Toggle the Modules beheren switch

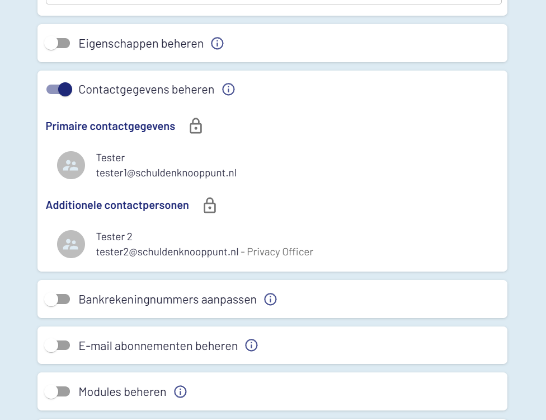point(58,391)
